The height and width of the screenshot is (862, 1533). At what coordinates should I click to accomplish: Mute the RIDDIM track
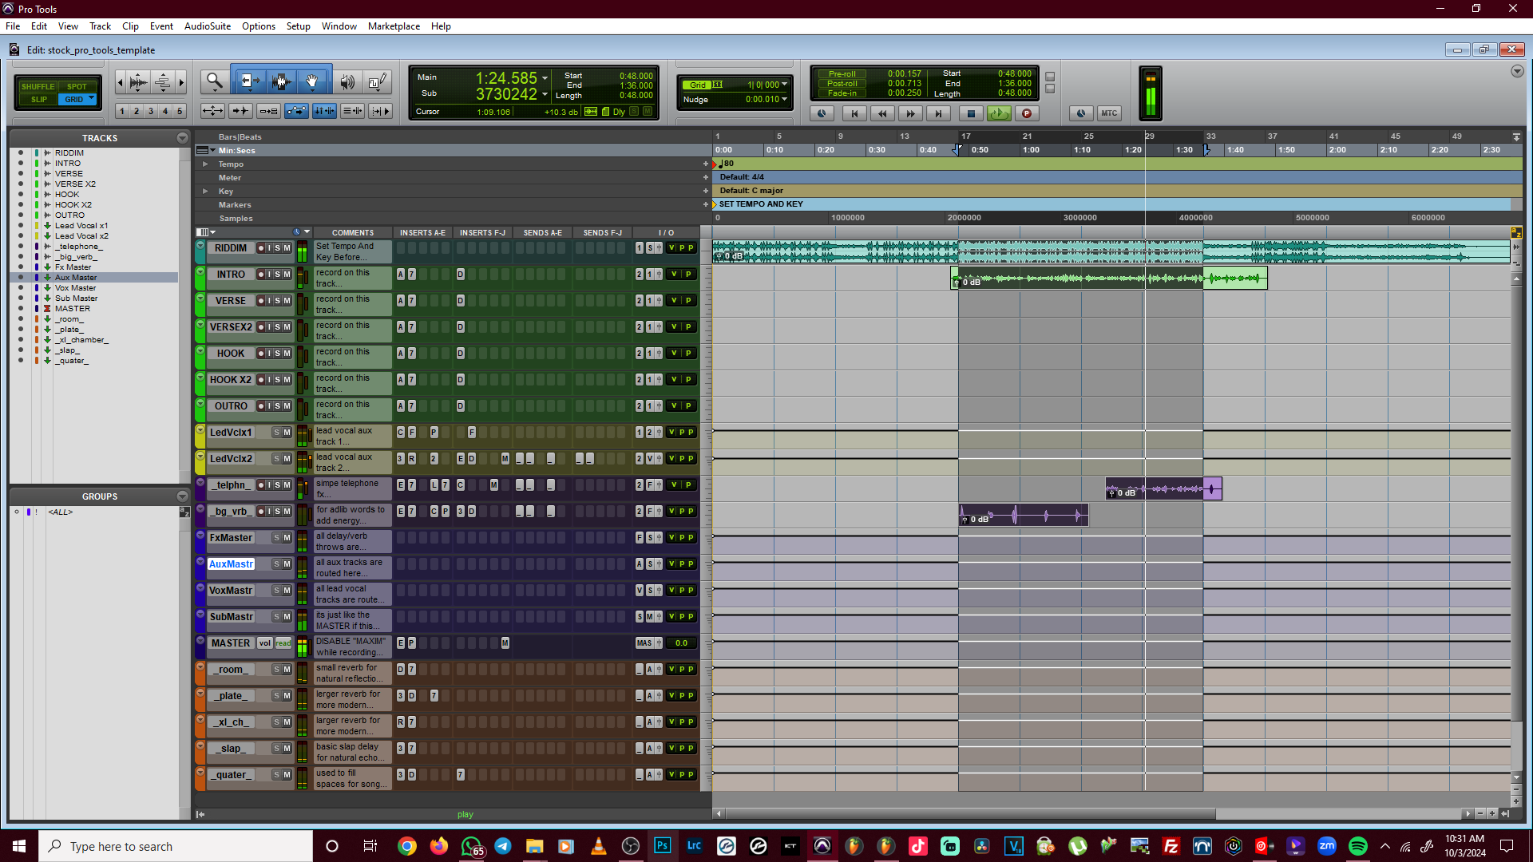pyautogui.click(x=287, y=248)
